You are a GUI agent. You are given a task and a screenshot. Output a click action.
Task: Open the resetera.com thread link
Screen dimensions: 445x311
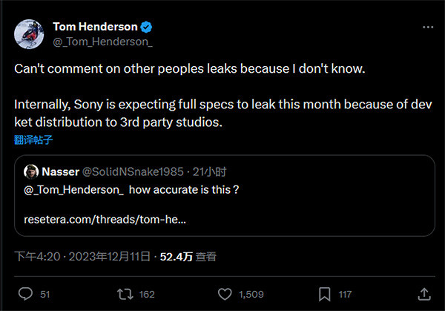click(105, 220)
